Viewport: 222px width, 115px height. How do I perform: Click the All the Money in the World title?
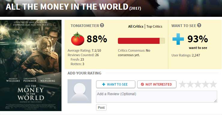pyautogui.click(x=67, y=7)
